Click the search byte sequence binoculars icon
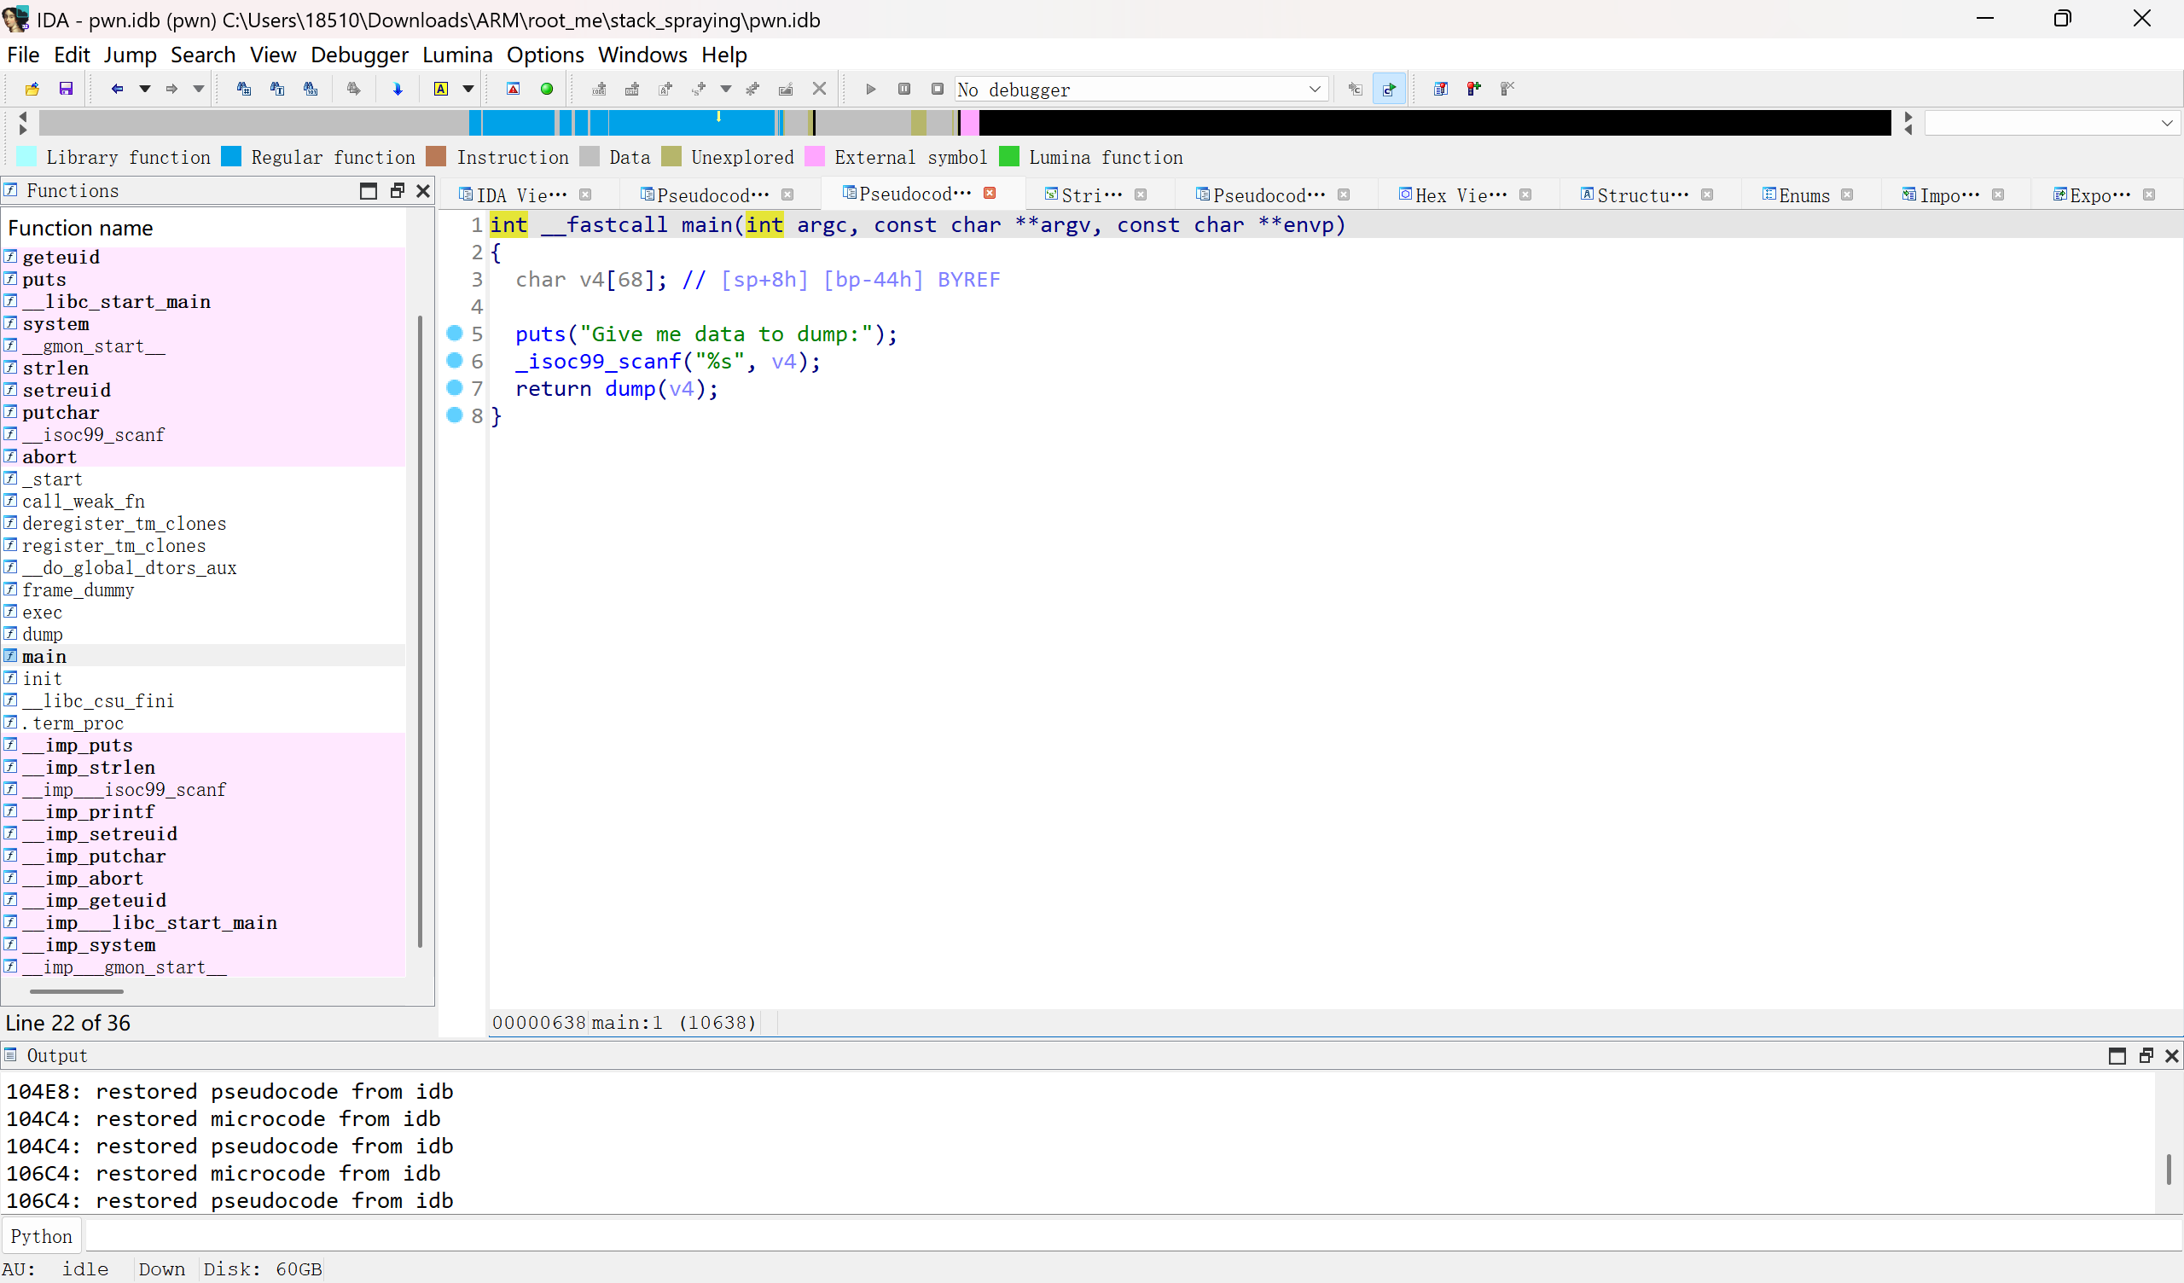The image size is (2184, 1283). (x=311, y=89)
